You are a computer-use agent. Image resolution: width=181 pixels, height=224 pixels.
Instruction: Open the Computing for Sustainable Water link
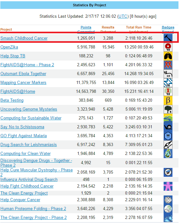[31, 118]
